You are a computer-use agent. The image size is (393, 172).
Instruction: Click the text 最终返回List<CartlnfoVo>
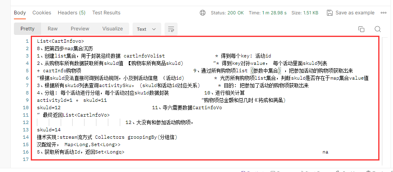click(x=76, y=115)
